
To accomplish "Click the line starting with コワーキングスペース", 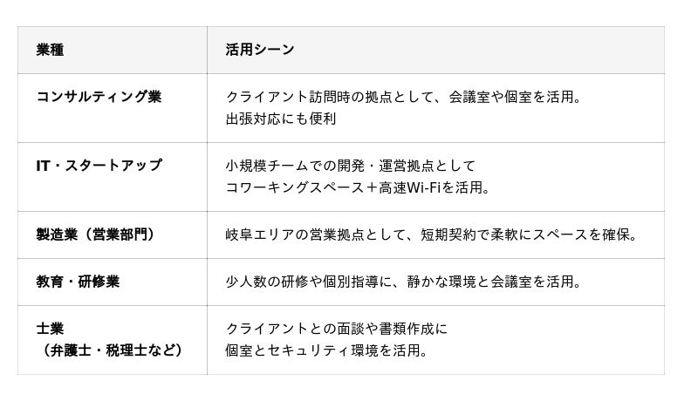I will pyautogui.click(x=358, y=187).
